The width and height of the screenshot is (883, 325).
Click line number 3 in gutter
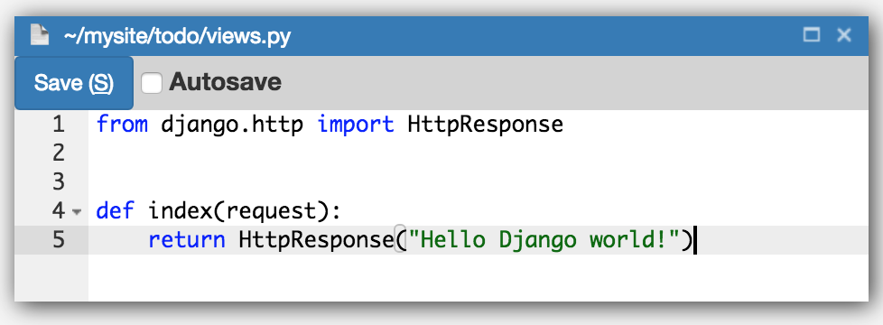59,182
